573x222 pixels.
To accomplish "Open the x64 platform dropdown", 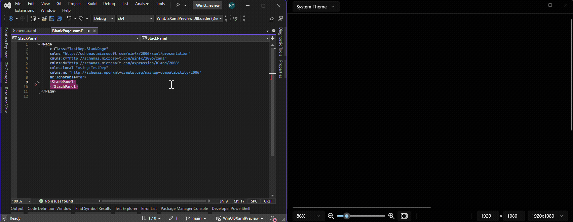I will (135, 18).
